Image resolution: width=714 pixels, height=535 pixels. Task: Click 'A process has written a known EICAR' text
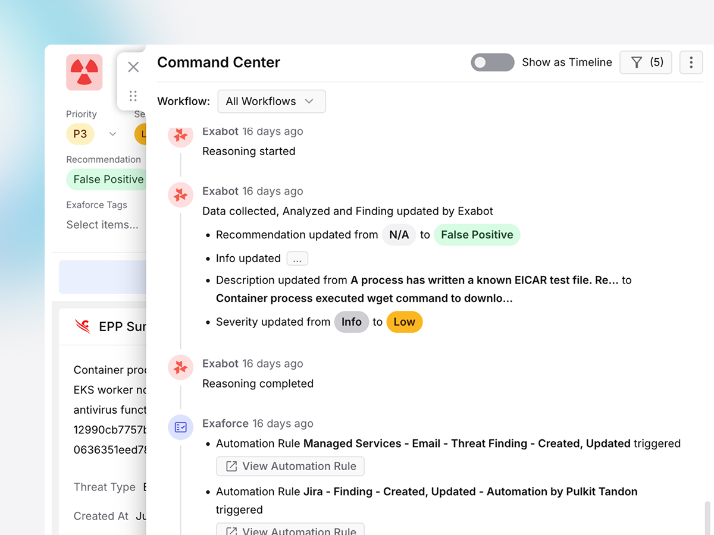(485, 280)
